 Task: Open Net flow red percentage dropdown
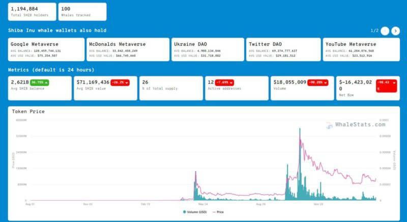point(386,86)
